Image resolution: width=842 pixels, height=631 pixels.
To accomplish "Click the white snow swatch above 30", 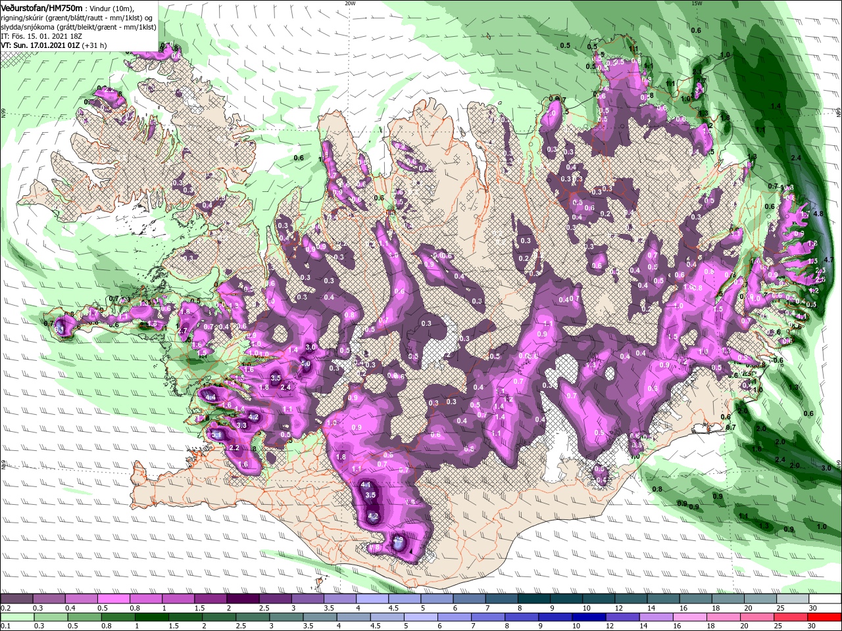I will click(x=826, y=599).
